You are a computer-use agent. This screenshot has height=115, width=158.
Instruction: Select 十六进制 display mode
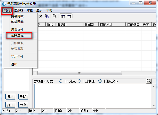pyautogui.click(x=68, y=81)
